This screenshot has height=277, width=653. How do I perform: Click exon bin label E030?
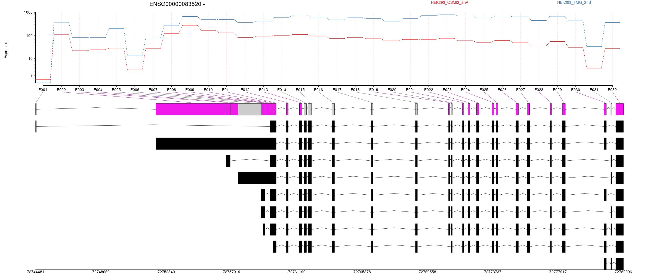pyautogui.click(x=575, y=90)
